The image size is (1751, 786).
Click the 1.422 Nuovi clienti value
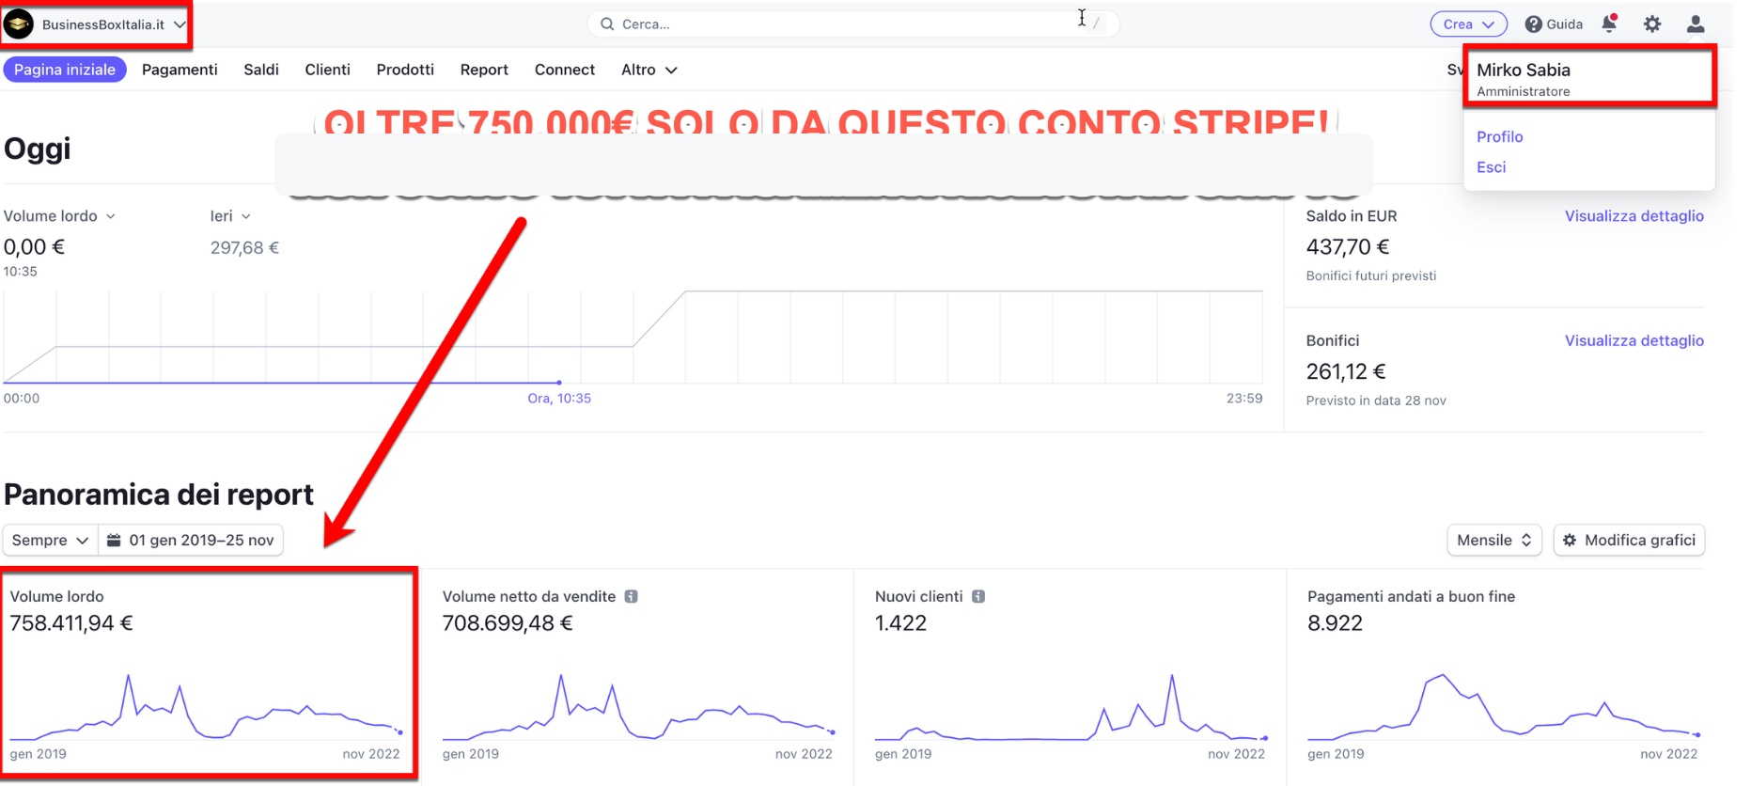(x=900, y=622)
